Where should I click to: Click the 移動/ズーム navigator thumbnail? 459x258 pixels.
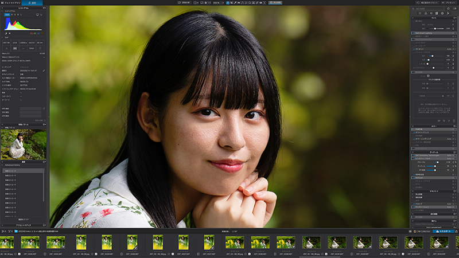24,144
